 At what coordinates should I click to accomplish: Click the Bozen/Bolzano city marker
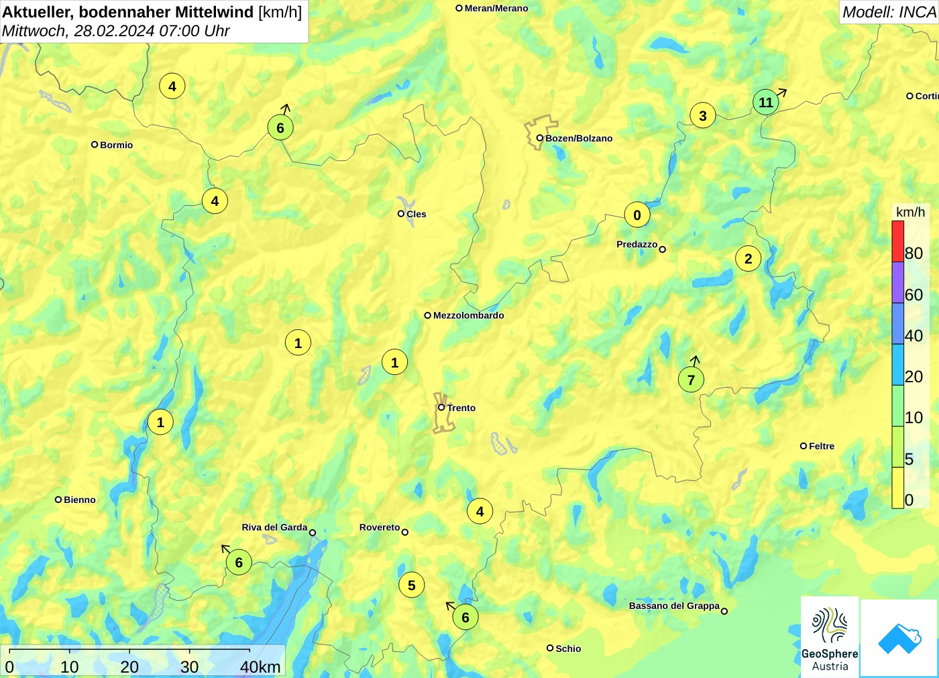[x=539, y=138]
